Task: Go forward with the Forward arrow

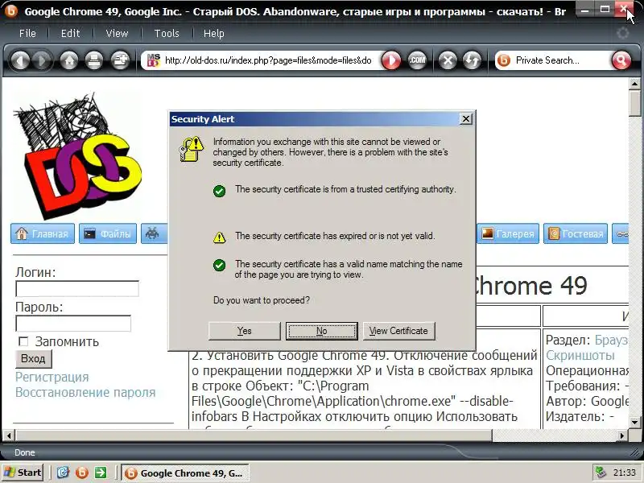Action: 43,61
